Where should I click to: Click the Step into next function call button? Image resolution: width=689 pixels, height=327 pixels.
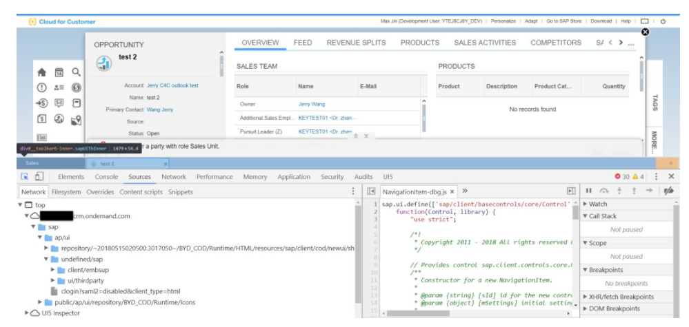coord(619,191)
